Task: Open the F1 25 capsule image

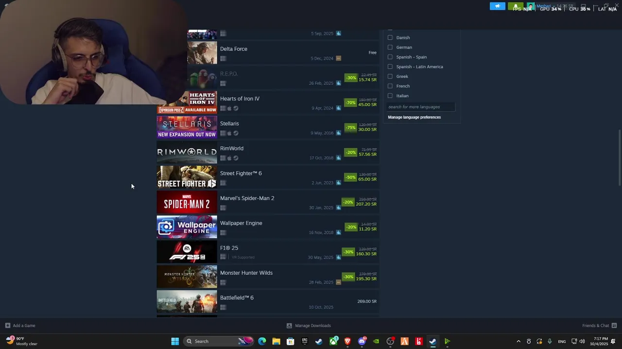Action: point(187,252)
